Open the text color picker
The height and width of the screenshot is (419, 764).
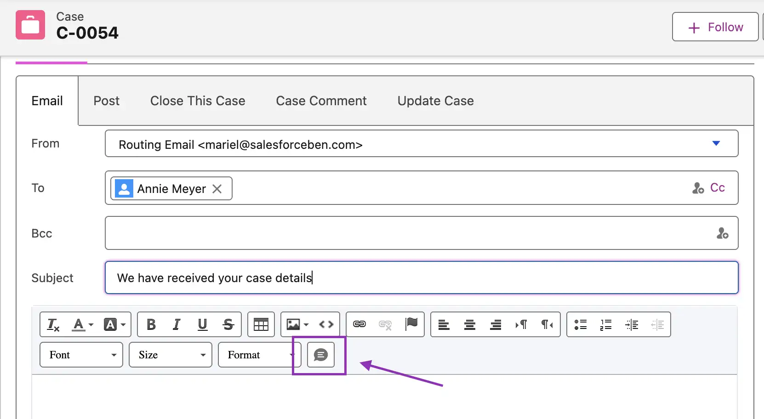pyautogui.click(x=83, y=324)
